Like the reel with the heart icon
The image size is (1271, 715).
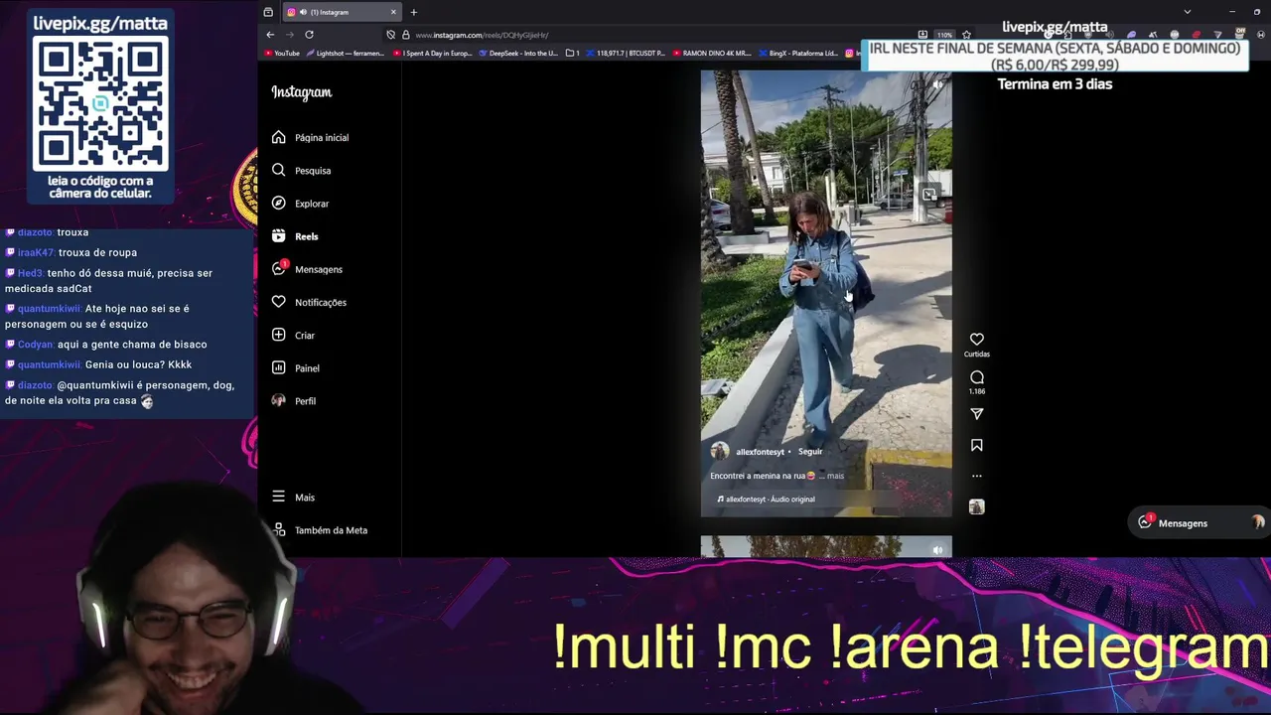point(977,339)
